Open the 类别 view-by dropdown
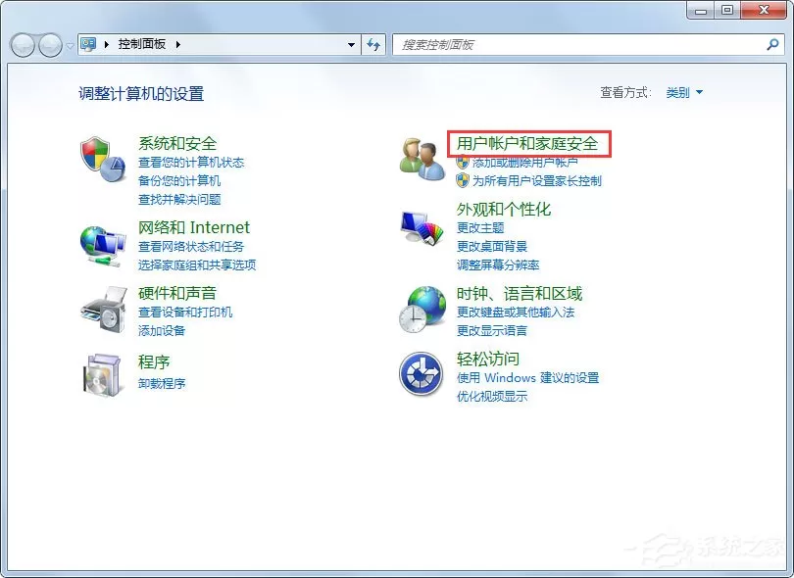The height and width of the screenshot is (578, 794). tap(684, 93)
